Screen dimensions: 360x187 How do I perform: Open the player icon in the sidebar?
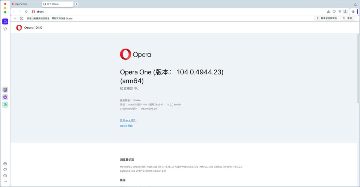tap(5, 164)
